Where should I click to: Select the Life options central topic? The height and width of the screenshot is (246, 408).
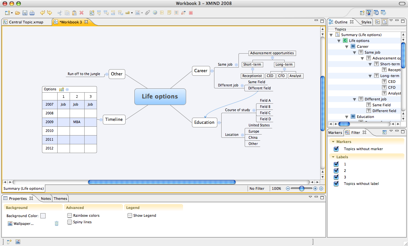(x=160, y=97)
